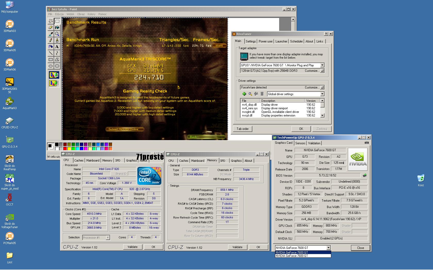The image size is (433, 270).
Task: Pick the black color swatch in Paint palette
Action: [x=57, y=145]
